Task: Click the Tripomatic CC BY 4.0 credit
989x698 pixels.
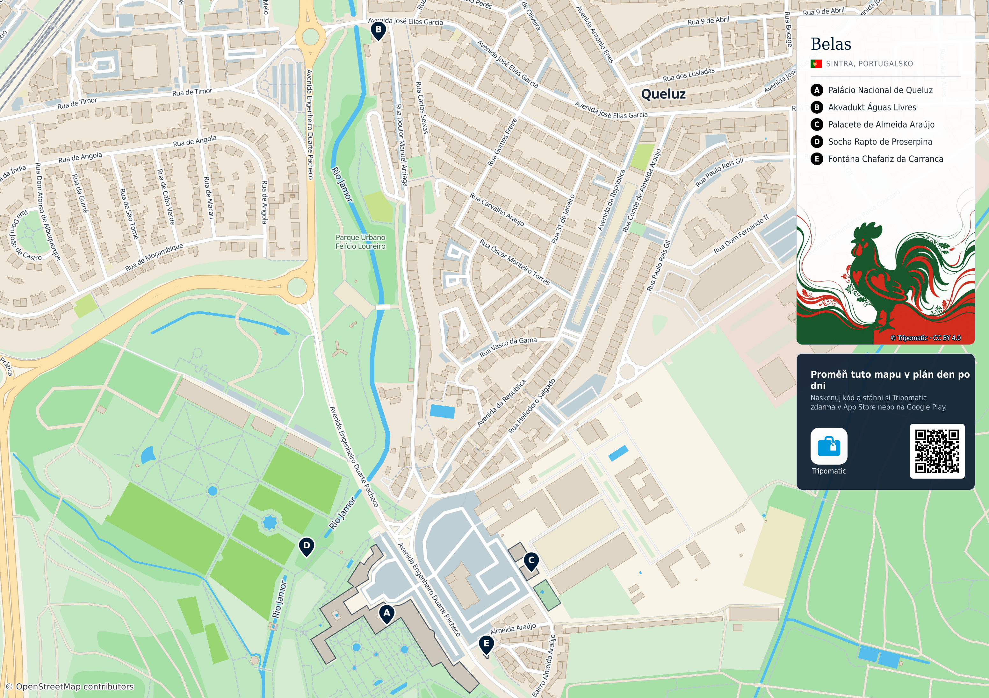Action: click(x=925, y=338)
